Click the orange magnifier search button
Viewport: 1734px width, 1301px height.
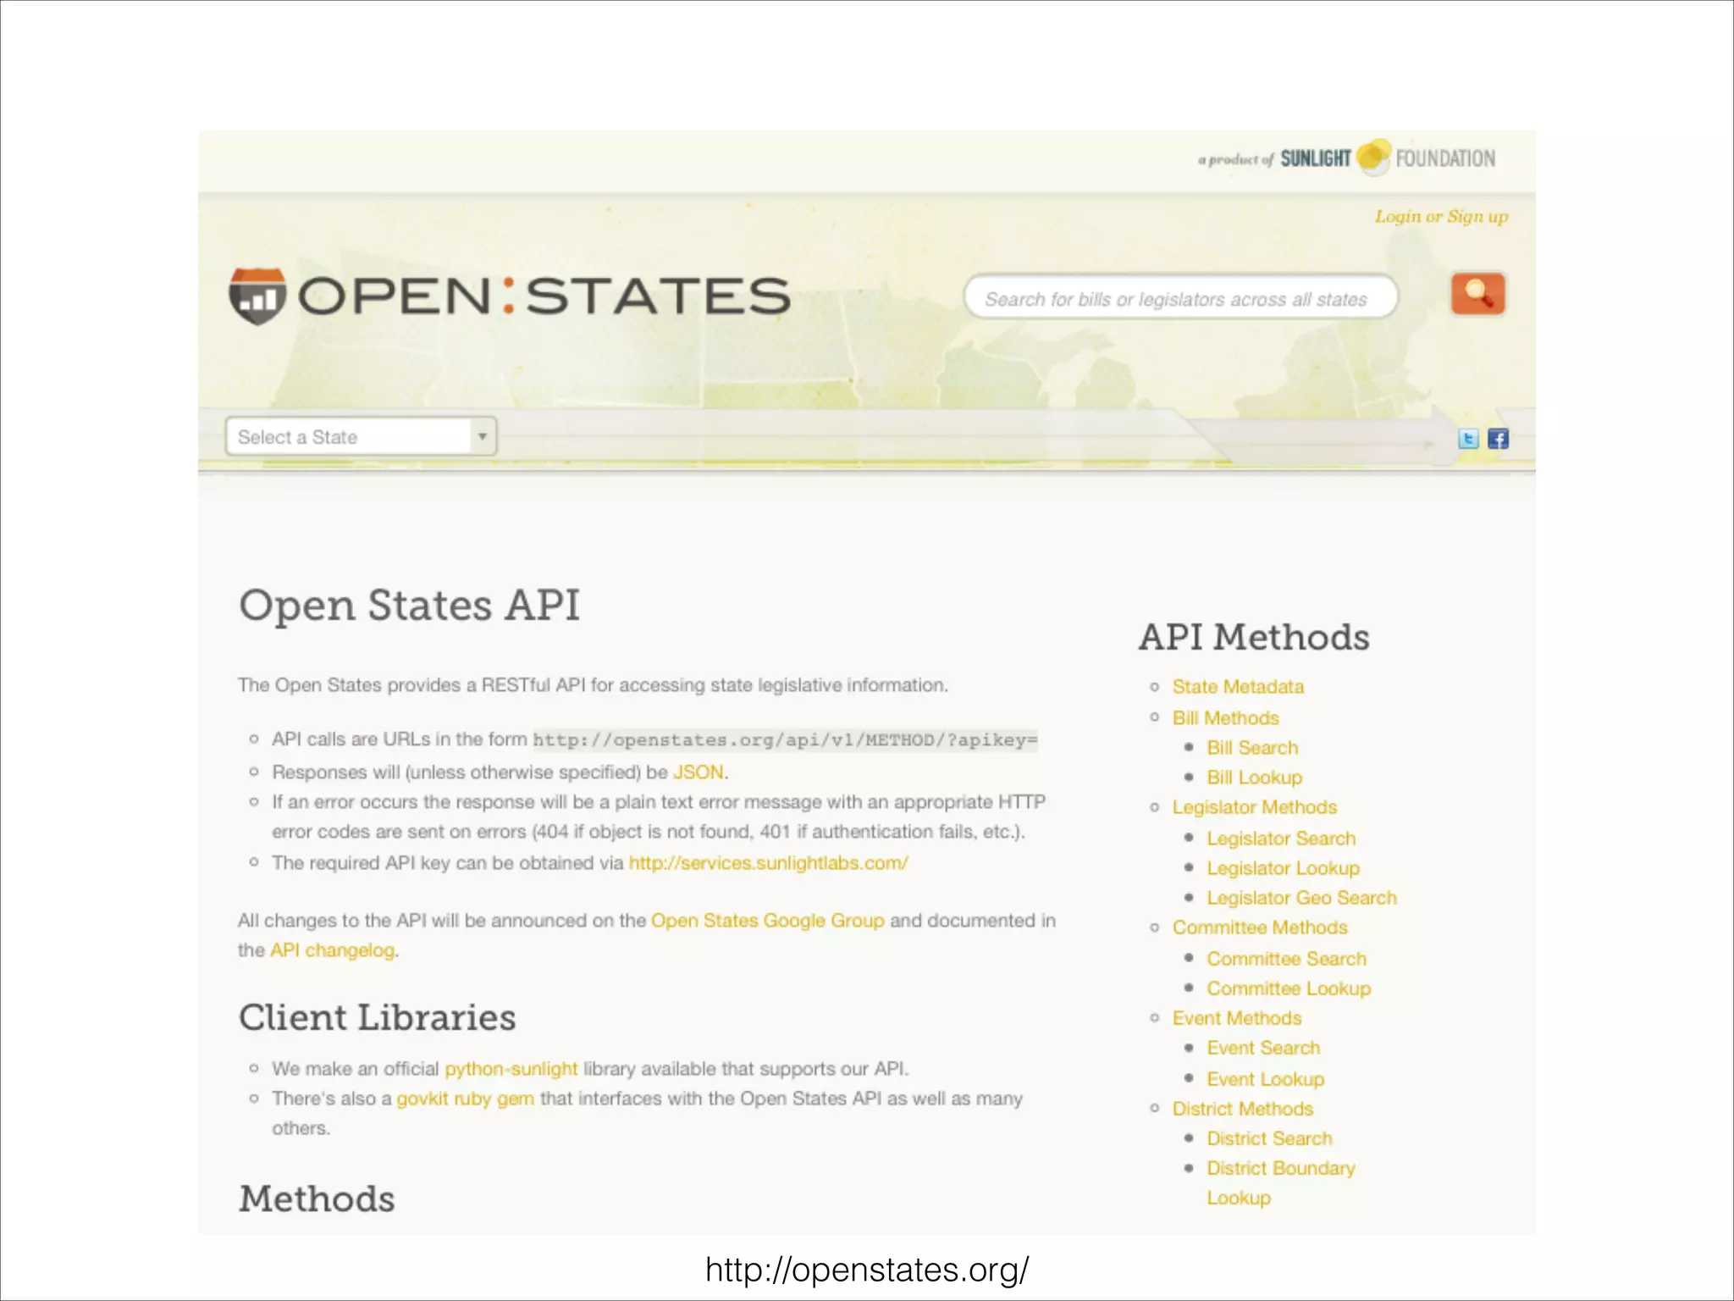[x=1477, y=294]
